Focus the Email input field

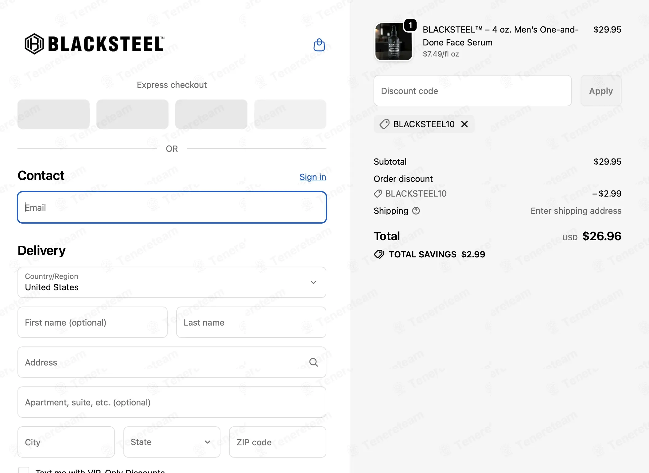pyautogui.click(x=172, y=207)
